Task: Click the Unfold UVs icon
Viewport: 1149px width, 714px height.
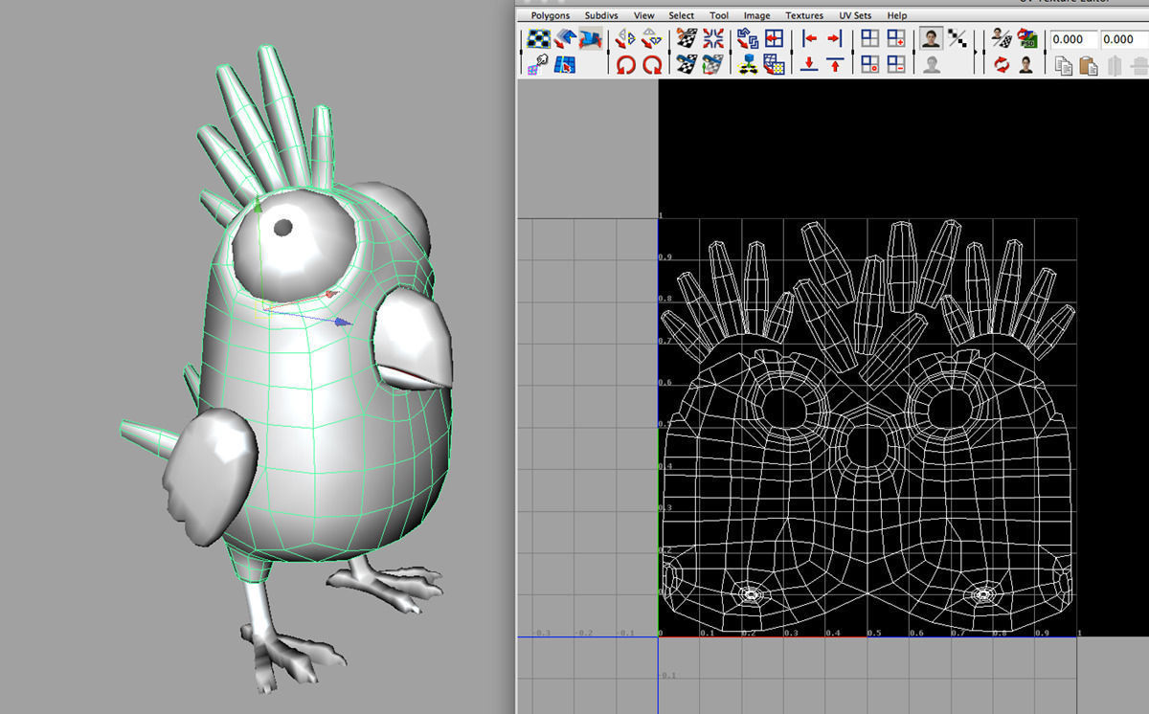Action: point(748,64)
